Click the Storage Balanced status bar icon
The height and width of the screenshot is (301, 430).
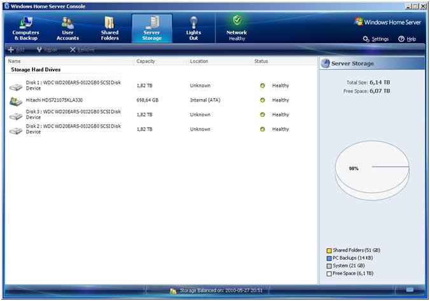click(173, 291)
